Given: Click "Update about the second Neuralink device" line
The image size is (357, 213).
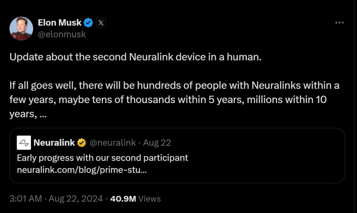Looking at the screenshot, I should [x=135, y=57].
